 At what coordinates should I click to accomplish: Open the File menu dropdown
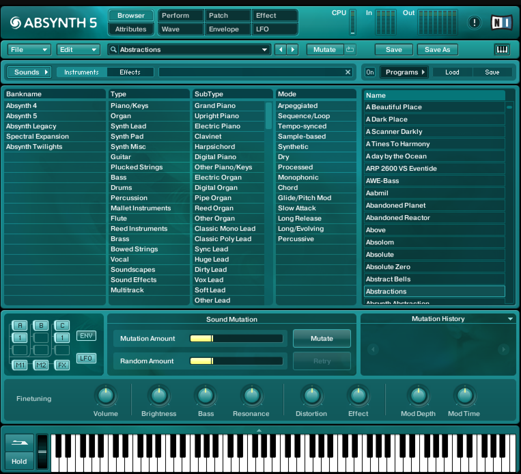29,50
